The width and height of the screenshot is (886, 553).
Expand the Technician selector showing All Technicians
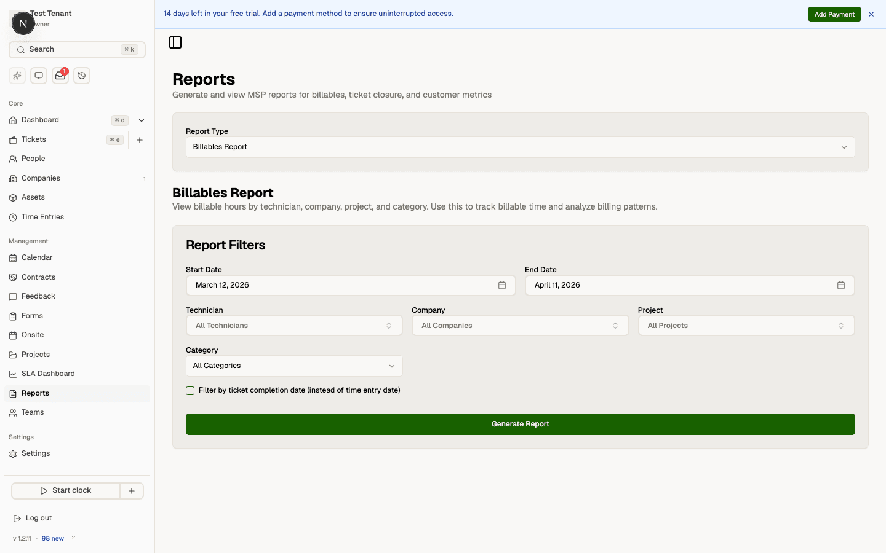coord(294,326)
